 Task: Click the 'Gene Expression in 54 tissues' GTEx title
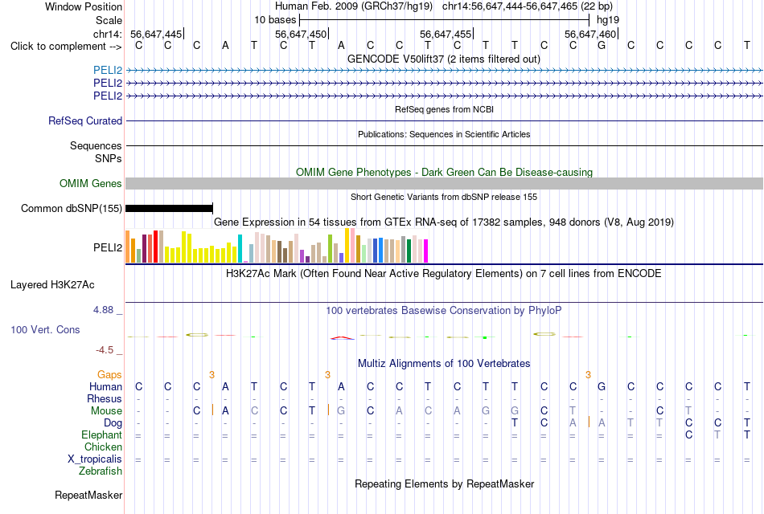444,222
